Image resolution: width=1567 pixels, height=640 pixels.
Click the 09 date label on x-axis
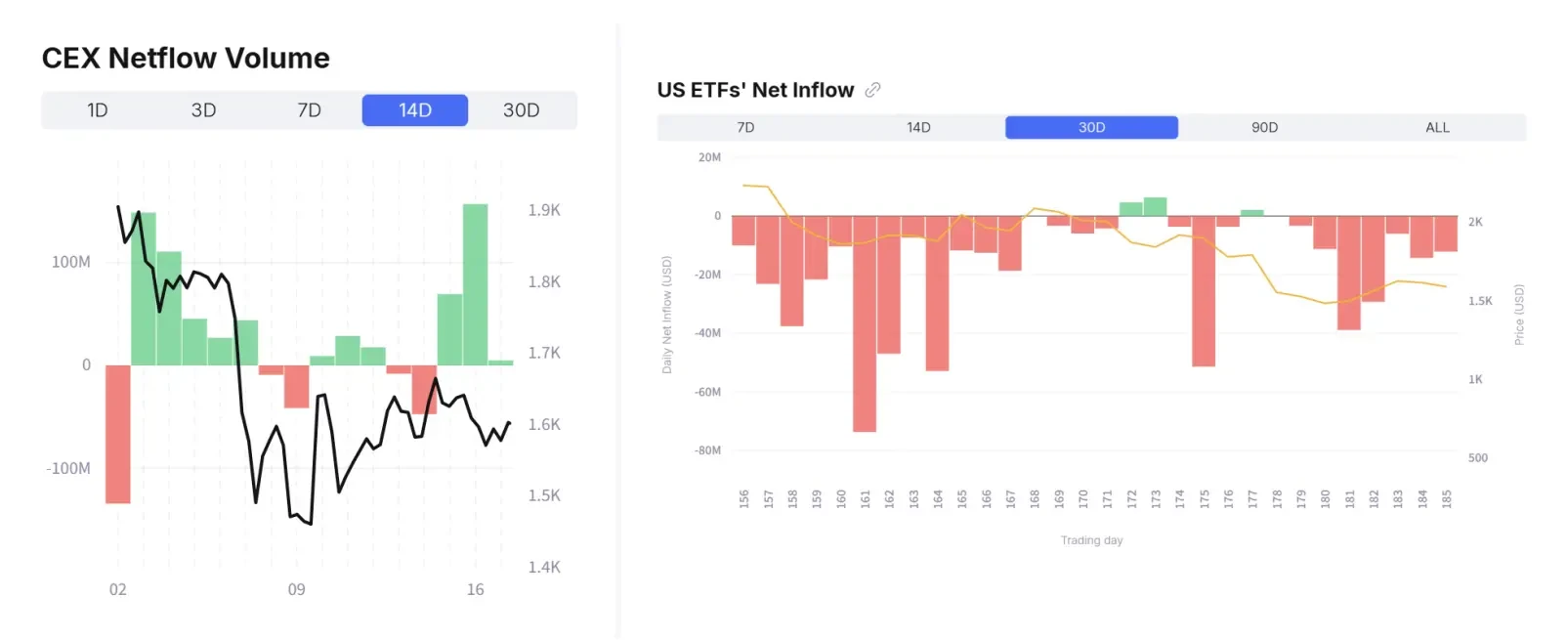pyautogui.click(x=297, y=589)
